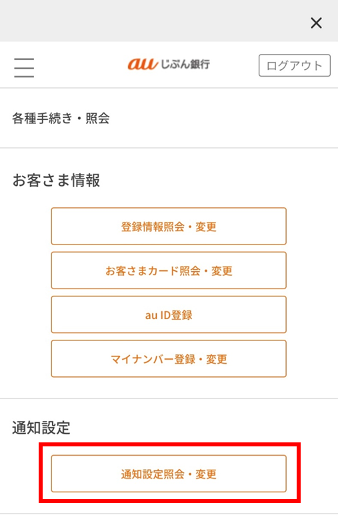
Task: Log out using the ログアウト button
Action: click(294, 65)
